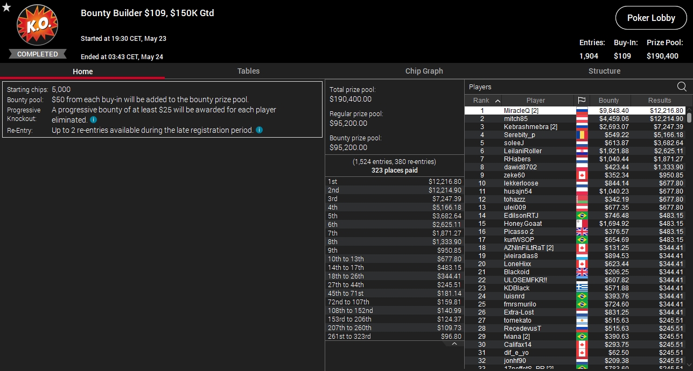Select the mitch85 player row
This screenshot has width=693, height=371.
[x=575, y=119]
